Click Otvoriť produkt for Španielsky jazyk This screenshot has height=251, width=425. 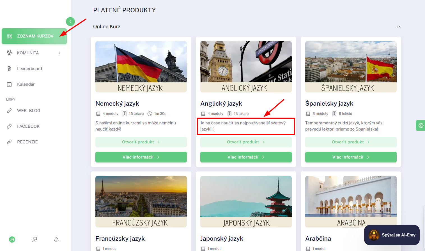point(351,142)
